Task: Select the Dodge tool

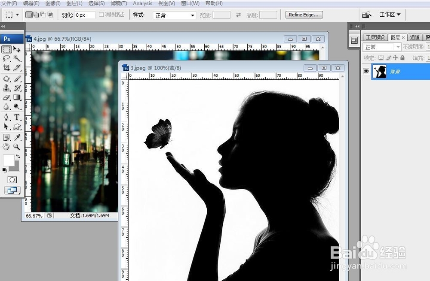Action: tap(17, 106)
